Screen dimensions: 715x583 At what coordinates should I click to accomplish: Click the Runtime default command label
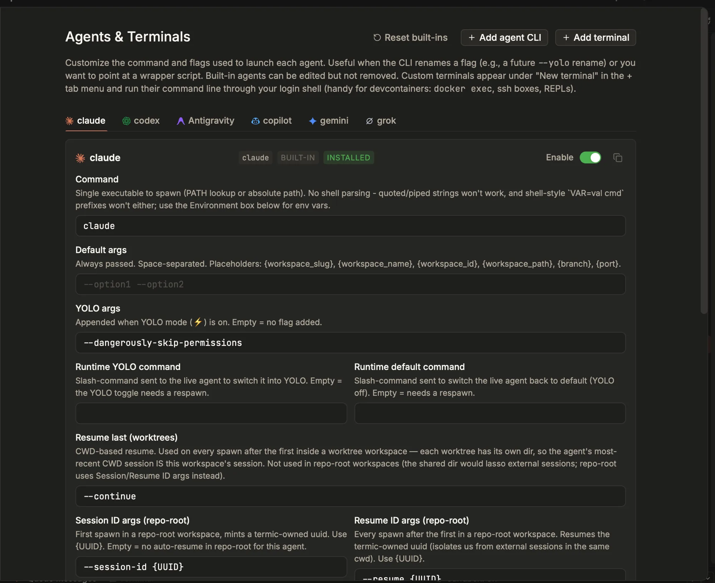tap(409, 367)
